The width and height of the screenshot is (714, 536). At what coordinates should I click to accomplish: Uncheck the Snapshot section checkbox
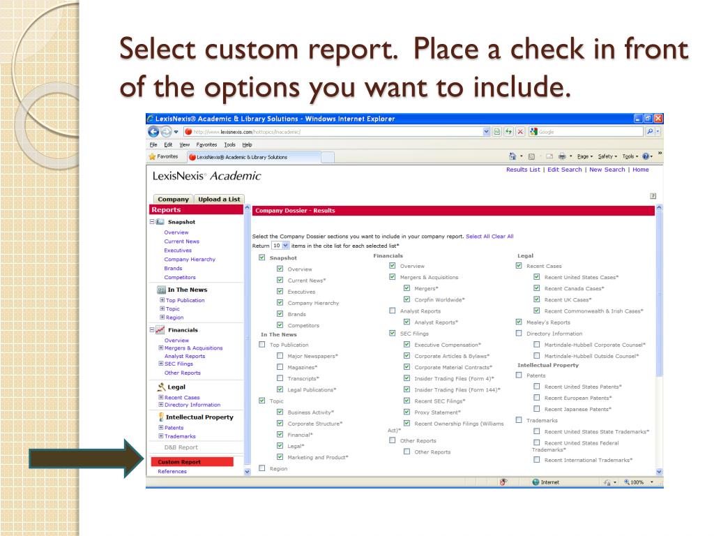(262, 258)
